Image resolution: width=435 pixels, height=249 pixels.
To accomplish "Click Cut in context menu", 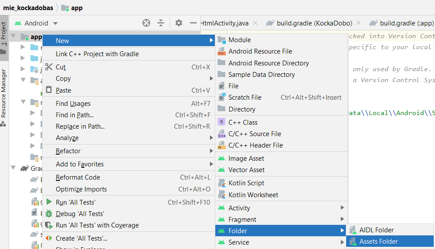I will [x=129, y=67].
